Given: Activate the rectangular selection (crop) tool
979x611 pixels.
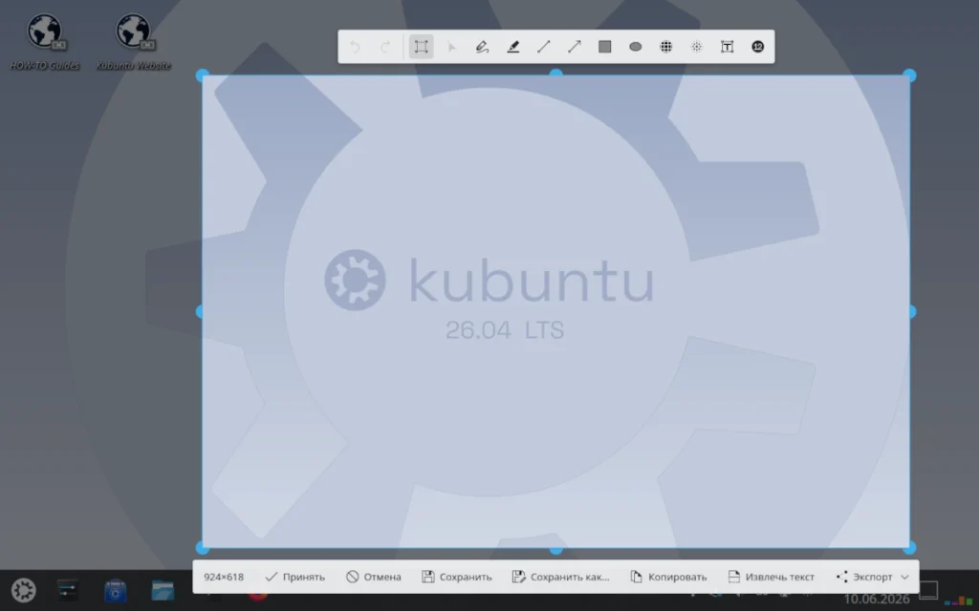Looking at the screenshot, I should (x=421, y=47).
